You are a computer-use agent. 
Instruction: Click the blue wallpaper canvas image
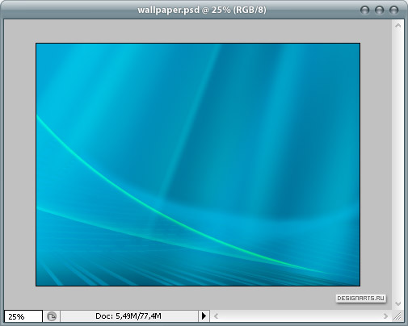coord(198,165)
